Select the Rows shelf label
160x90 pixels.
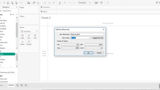click(x=45, y=12)
